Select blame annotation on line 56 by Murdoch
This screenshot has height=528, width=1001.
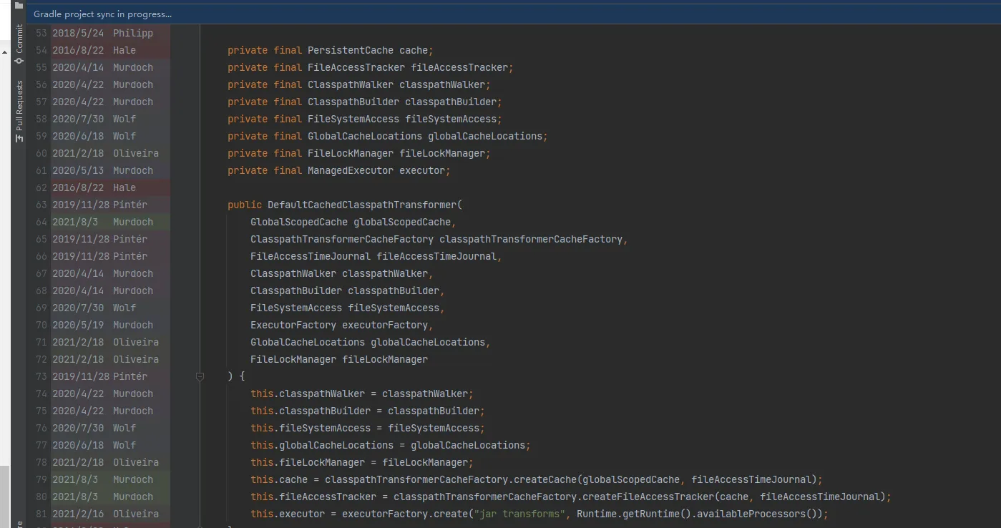[x=102, y=84]
